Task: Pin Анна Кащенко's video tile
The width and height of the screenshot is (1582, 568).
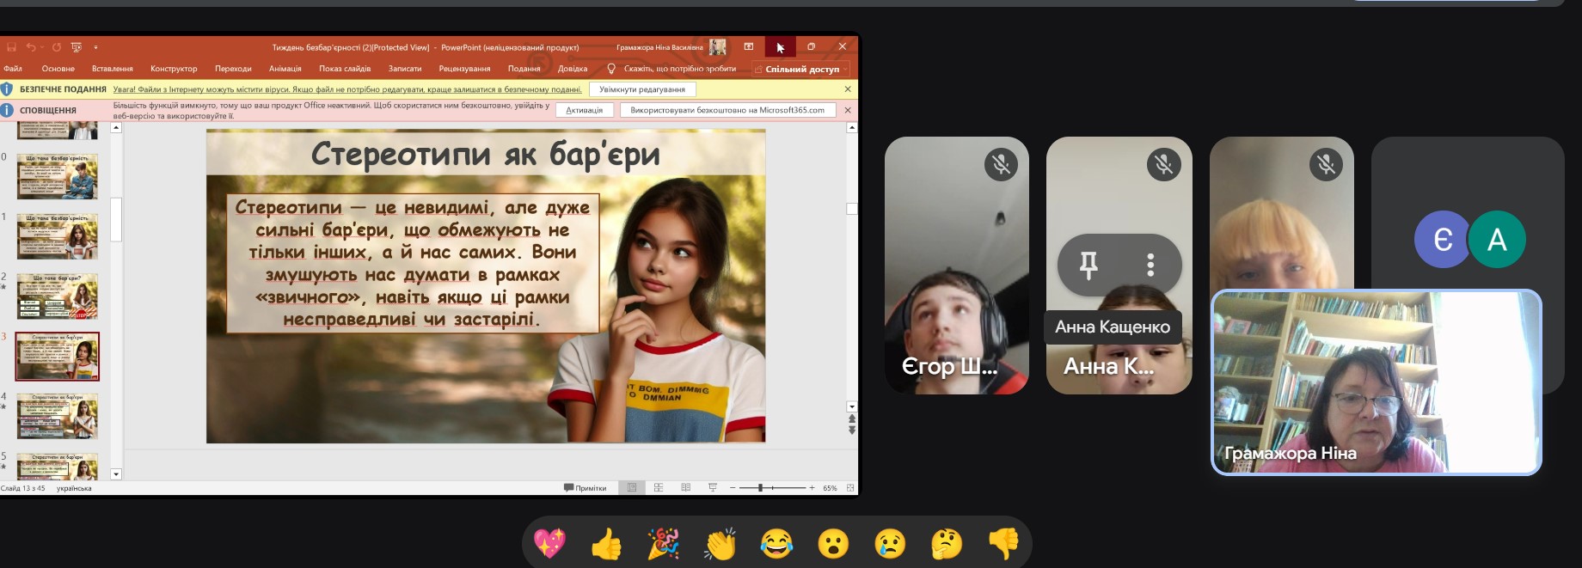Action: tap(1088, 266)
